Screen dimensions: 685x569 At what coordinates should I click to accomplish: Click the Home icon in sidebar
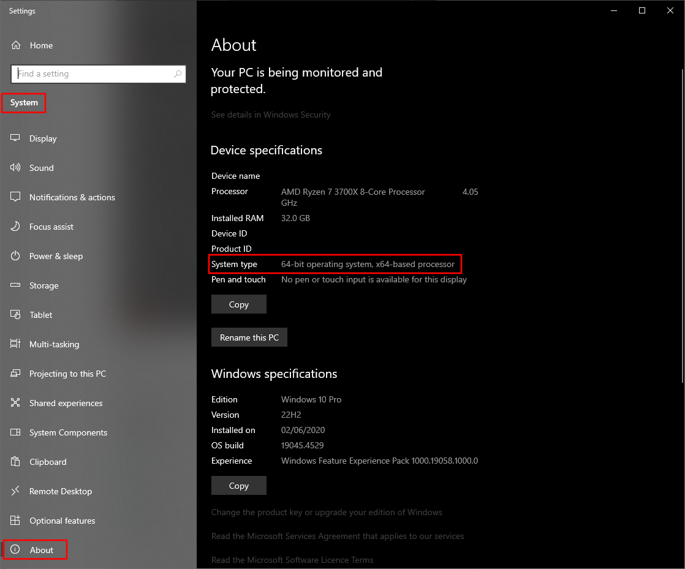pyautogui.click(x=16, y=45)
